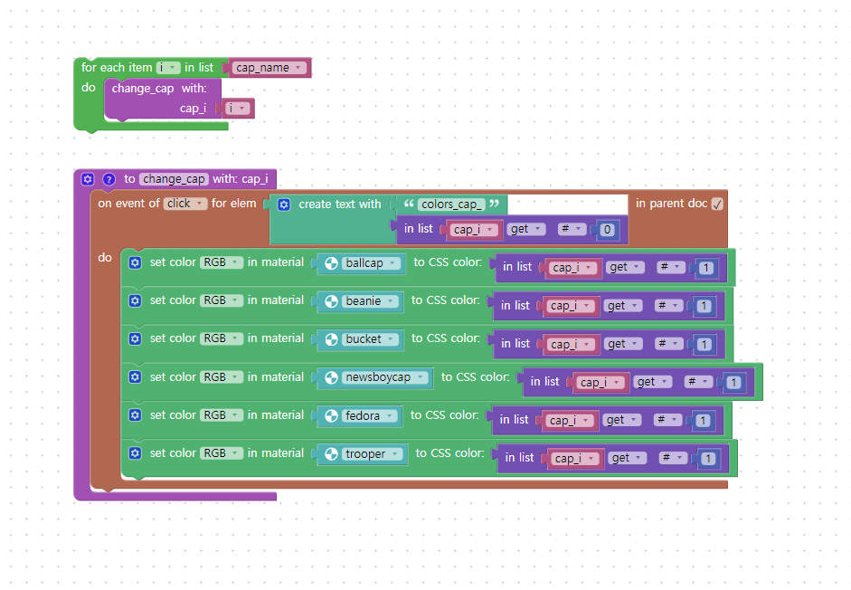This screenshot has width=851, height=590.
Task: Click material icon beside ballcap
Action: tap(331, 263)
